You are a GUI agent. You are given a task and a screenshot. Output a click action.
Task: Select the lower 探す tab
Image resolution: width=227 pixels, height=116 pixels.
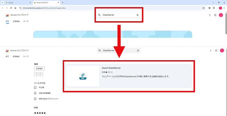coord(7,56)
